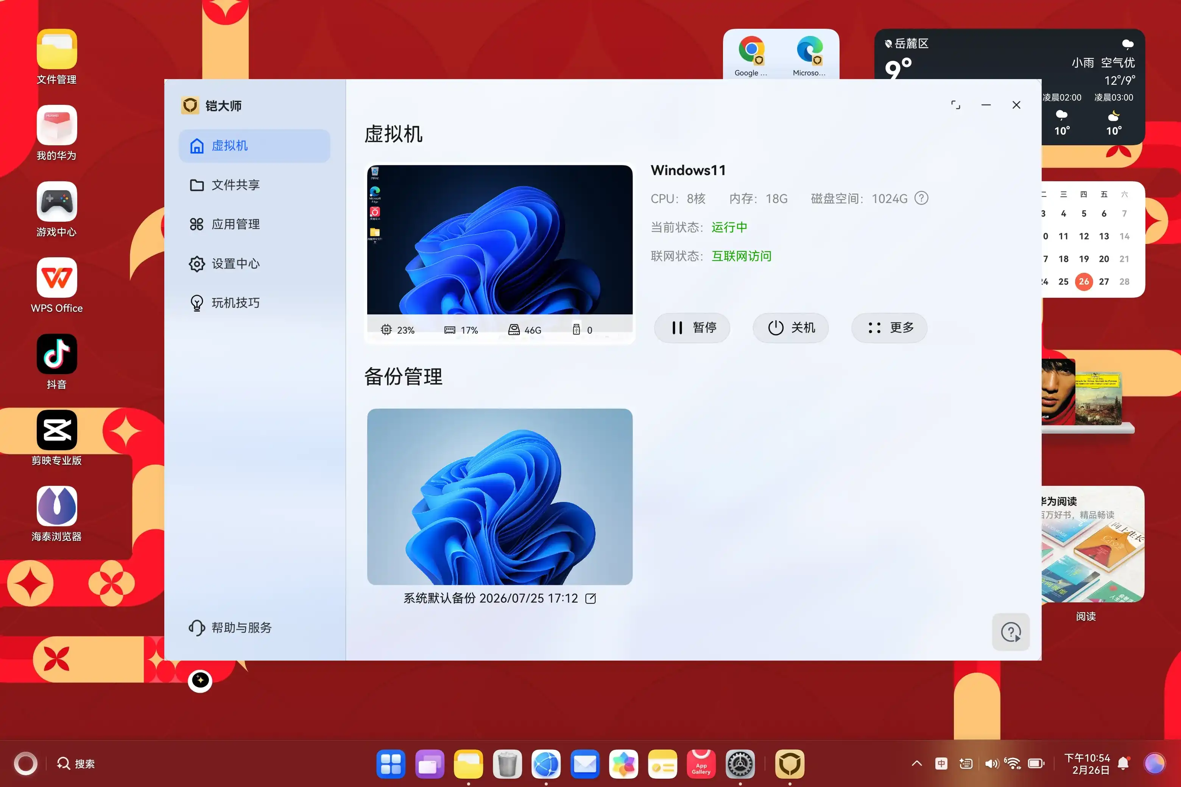Click the fullscreen toggle icon of 铠大师 window
This screenshot has height=787, width=1181.
tap(955, 105)
